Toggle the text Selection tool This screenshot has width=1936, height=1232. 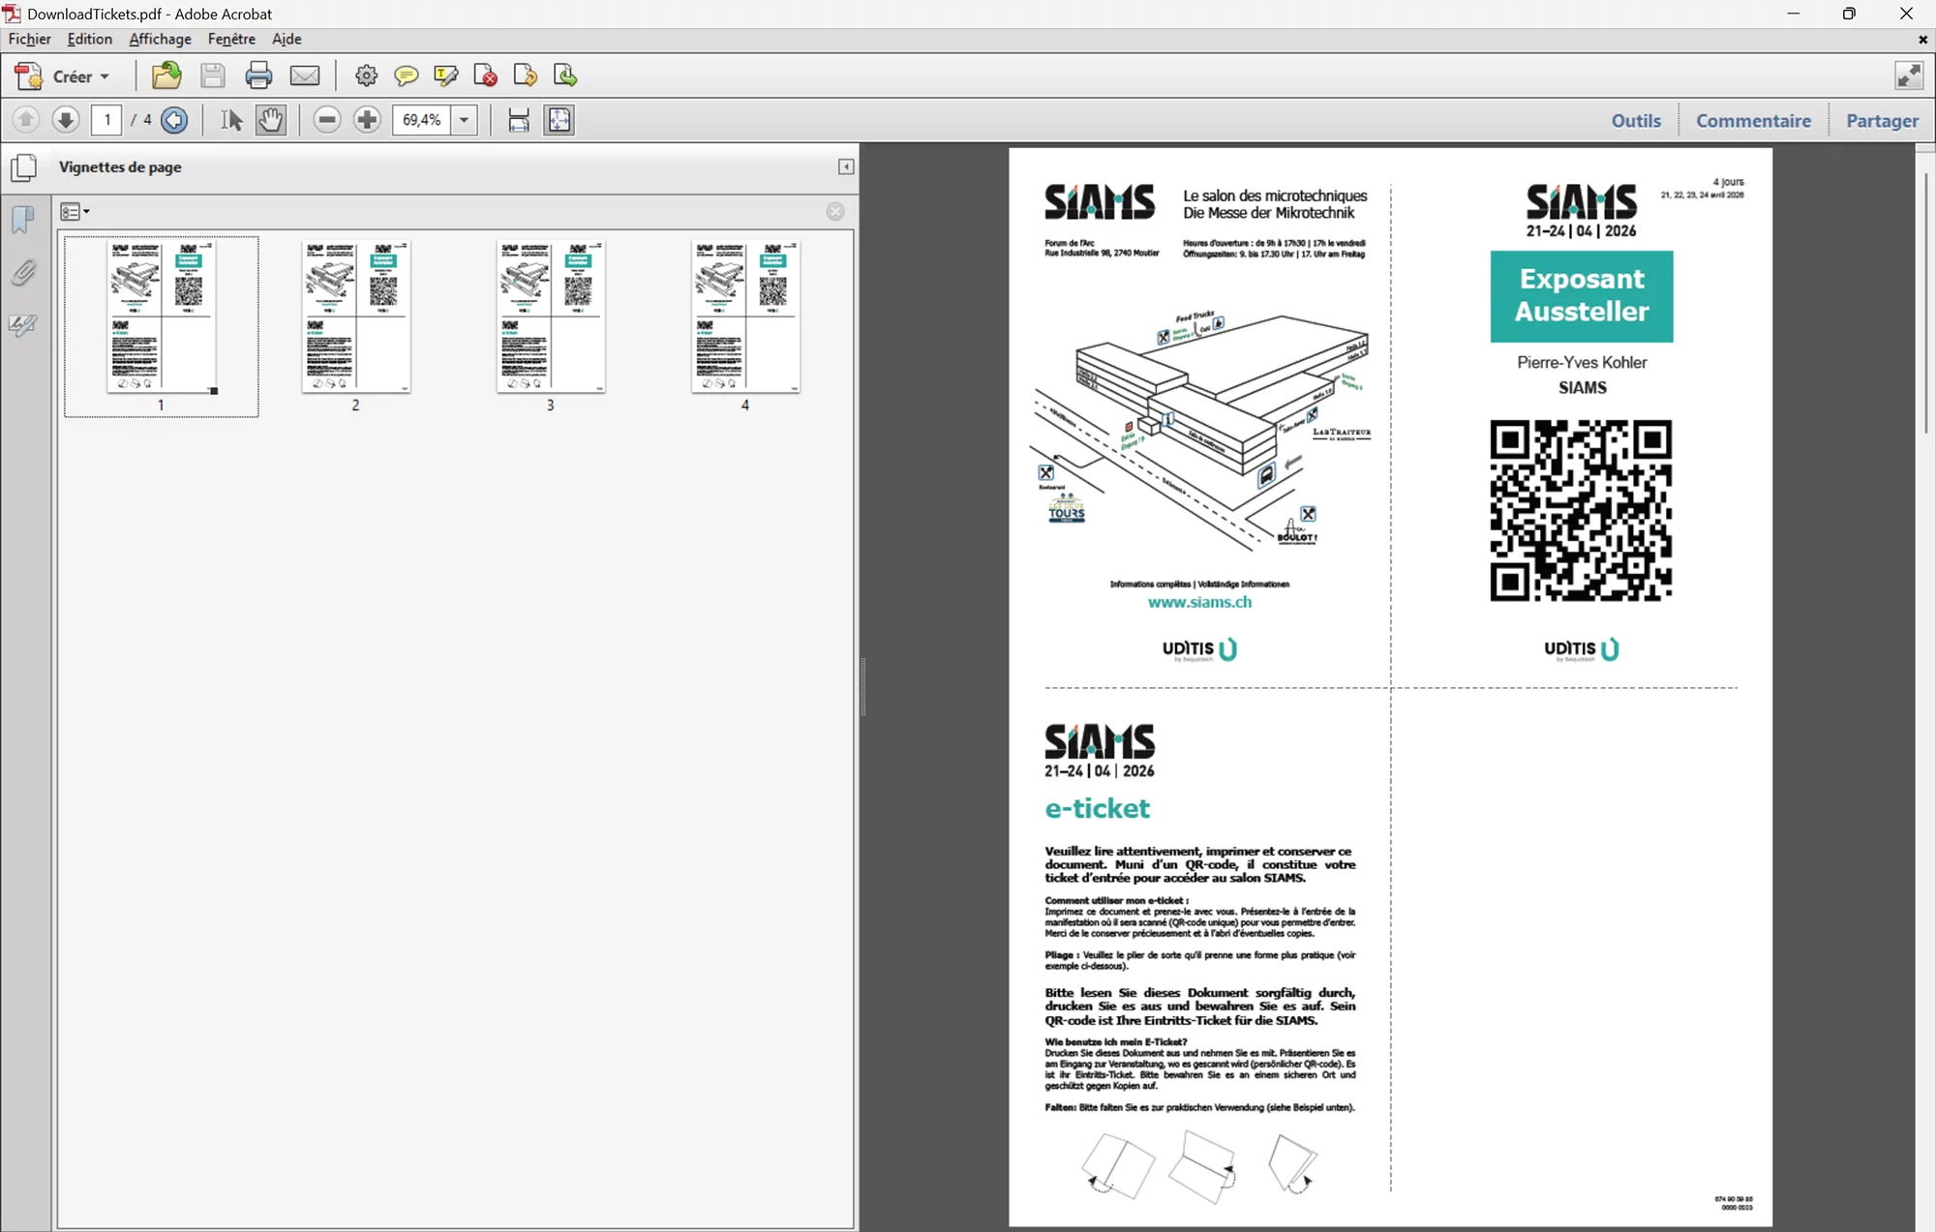point(230,120)
